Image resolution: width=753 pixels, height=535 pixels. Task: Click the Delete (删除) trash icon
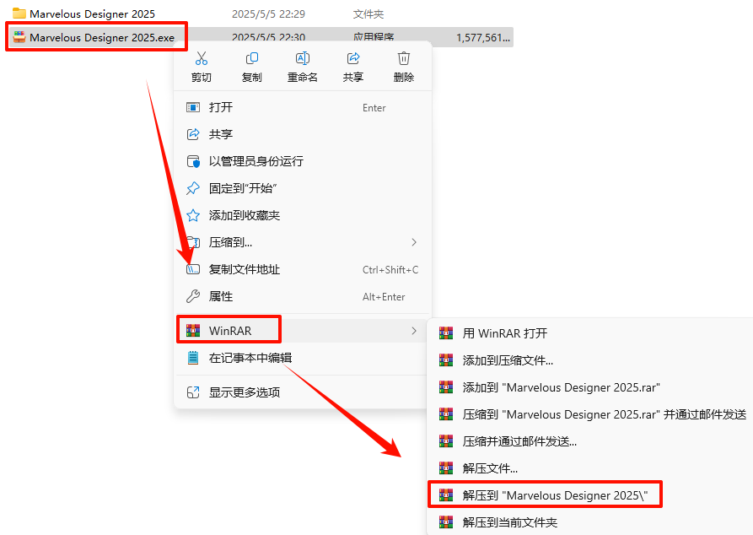pos(403,58)
